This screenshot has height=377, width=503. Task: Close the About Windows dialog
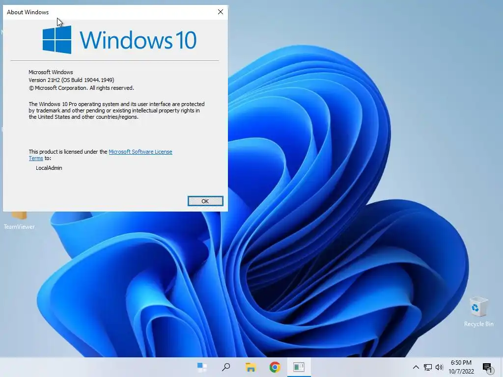pos(221,12)
